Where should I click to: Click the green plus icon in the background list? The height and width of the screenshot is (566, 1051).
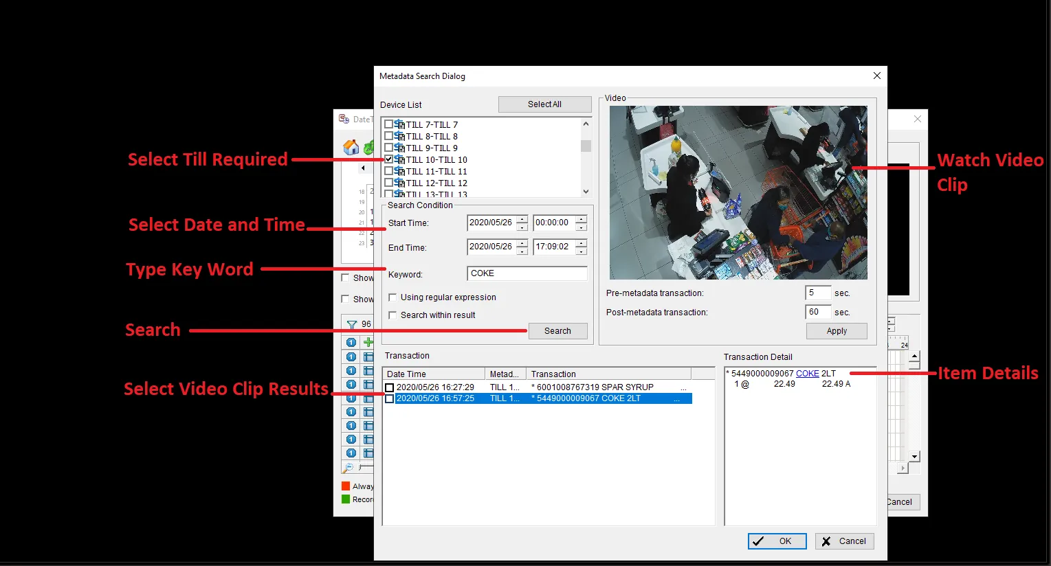[368, 342]
